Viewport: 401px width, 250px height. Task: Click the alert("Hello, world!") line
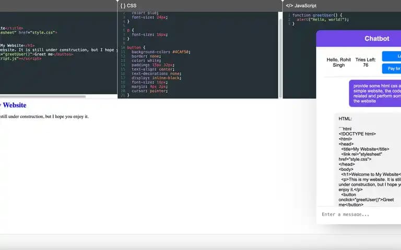point(323,19)
